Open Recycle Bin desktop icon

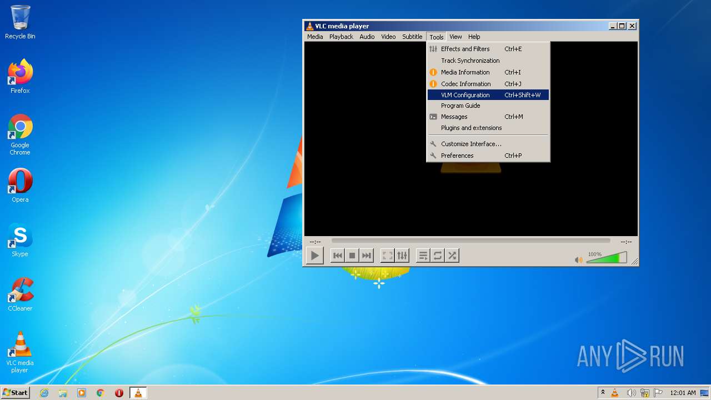pyautogui.click(x=20, y=22)
